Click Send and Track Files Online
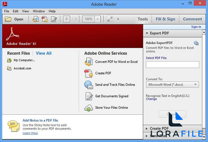208x142 pixels. 115,85
